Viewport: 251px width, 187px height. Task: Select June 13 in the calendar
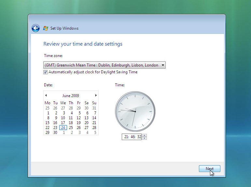(87, 118)
